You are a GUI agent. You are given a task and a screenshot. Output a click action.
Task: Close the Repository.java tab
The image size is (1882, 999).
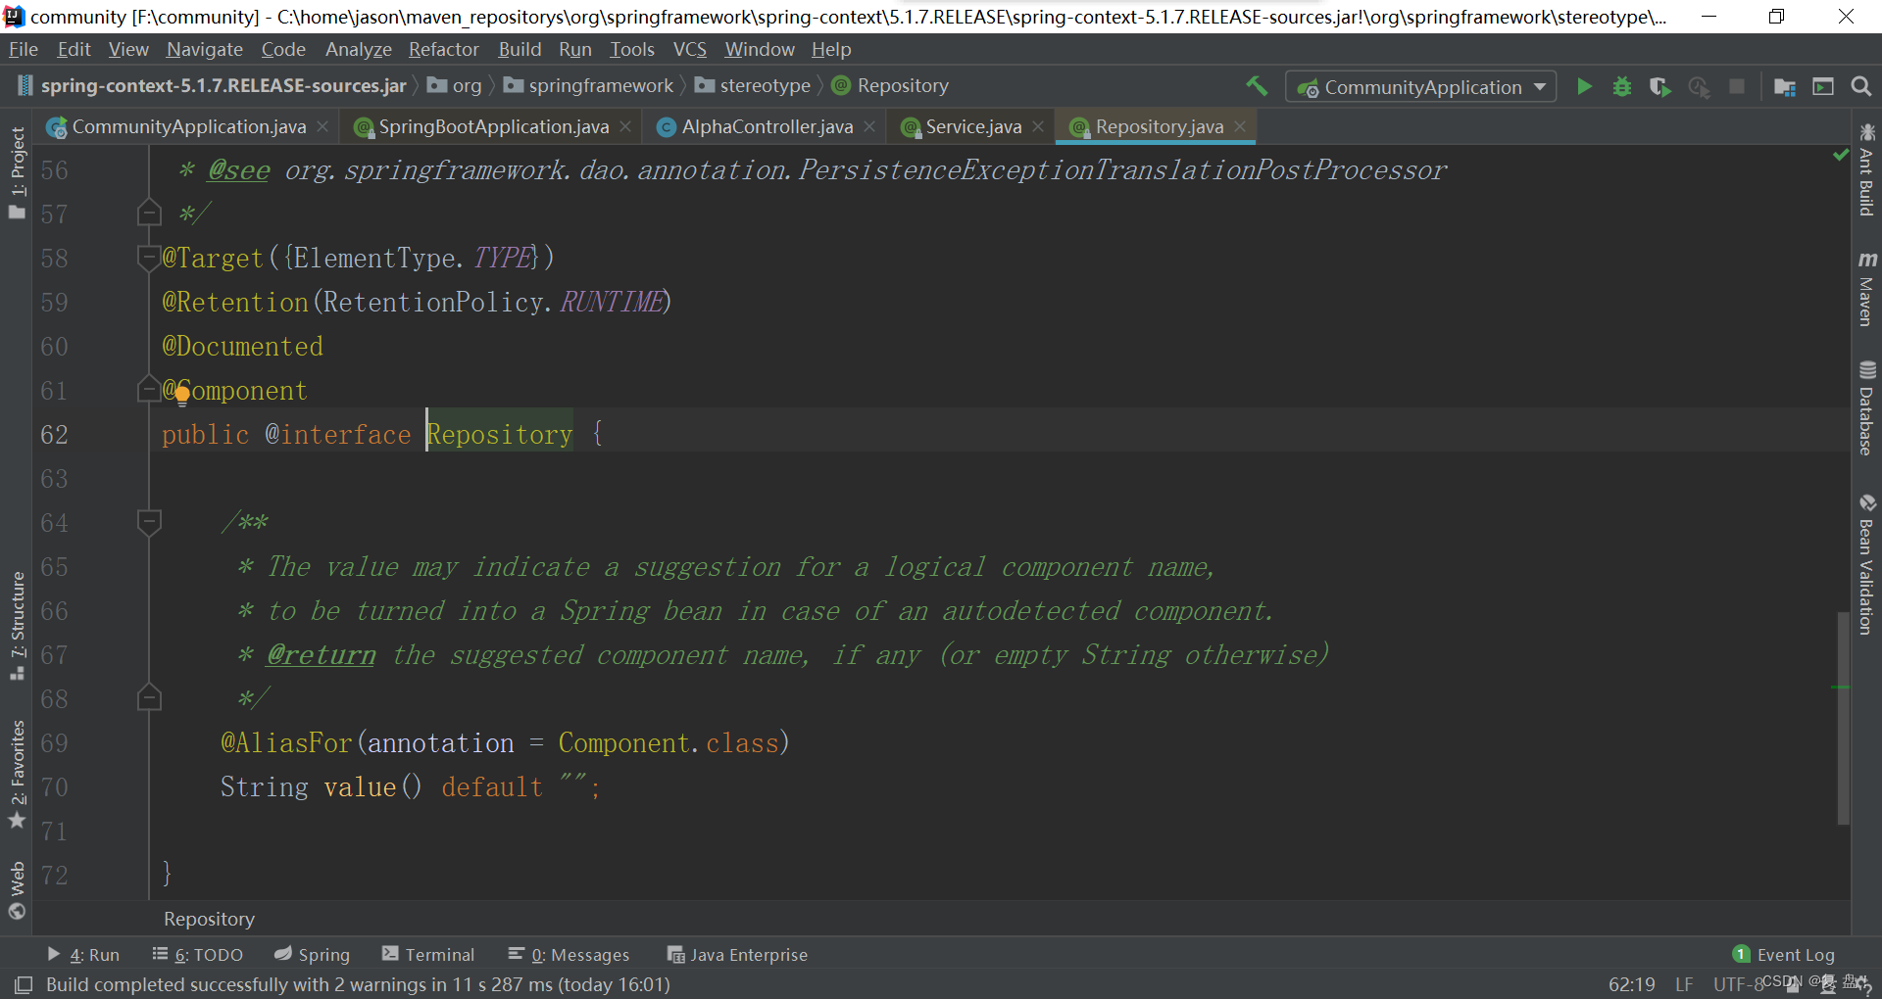coord(1240,126)
